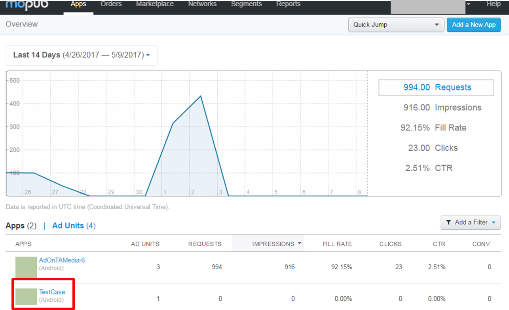Open the Apps tab

[x=78, y=5]
